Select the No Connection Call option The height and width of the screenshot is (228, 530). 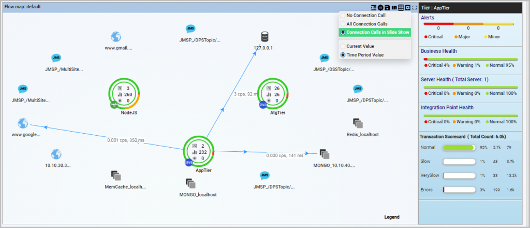tap(343, 16)
